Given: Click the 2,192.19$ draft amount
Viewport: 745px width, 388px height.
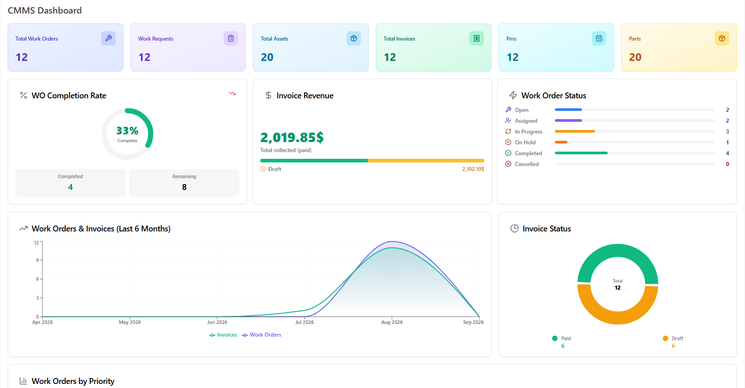Looking at the screenshot, I should [473, 169].
